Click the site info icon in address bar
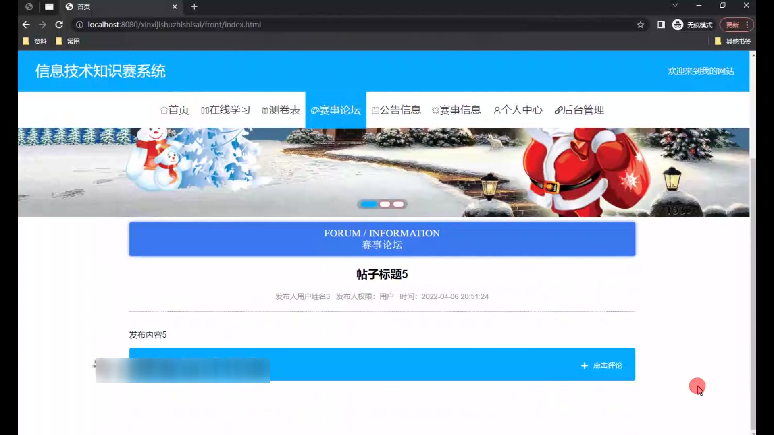774x435 pixels. click(x=80, y=25)
